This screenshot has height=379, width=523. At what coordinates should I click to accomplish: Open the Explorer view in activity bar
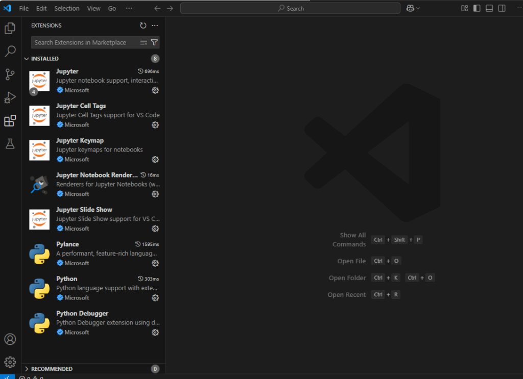coord(10,28)
